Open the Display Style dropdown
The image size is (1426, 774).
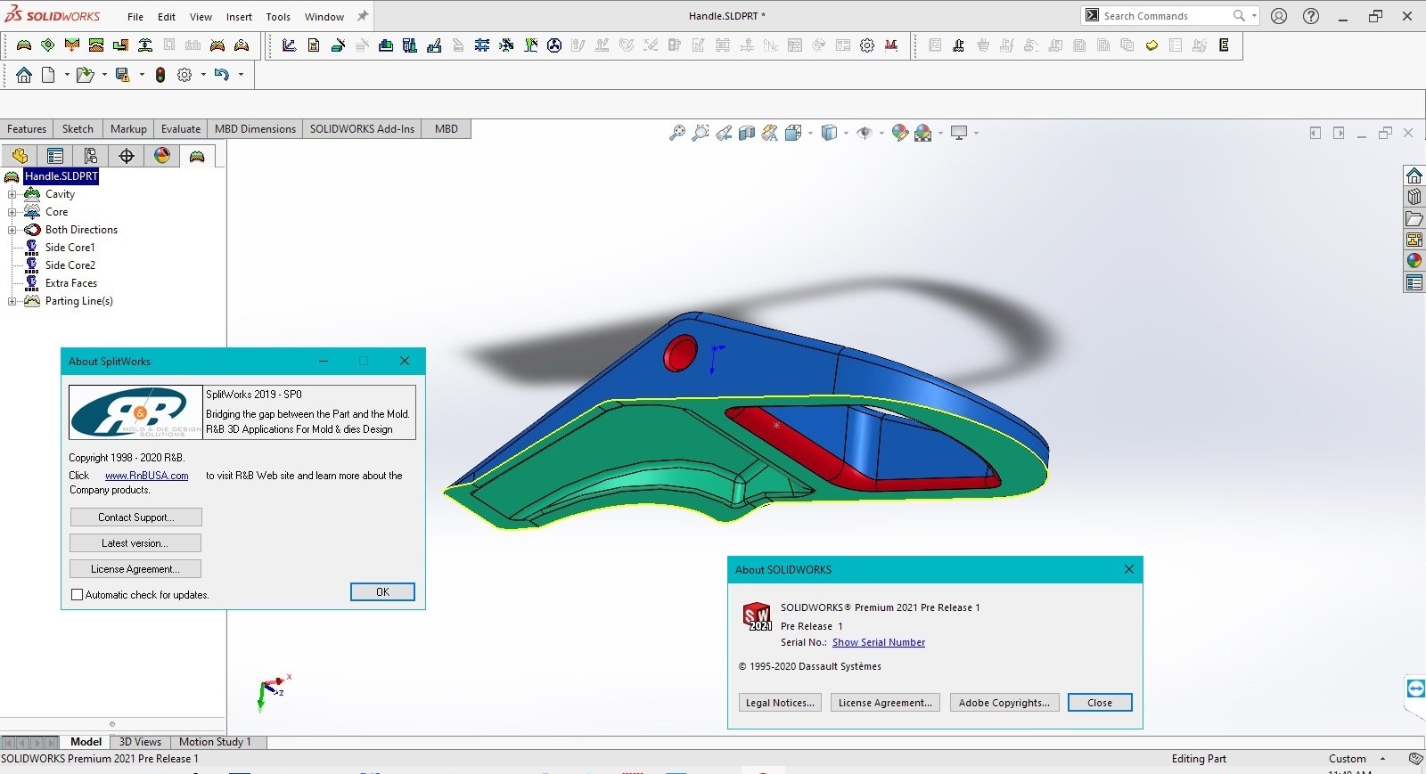(x=845, y=133)
